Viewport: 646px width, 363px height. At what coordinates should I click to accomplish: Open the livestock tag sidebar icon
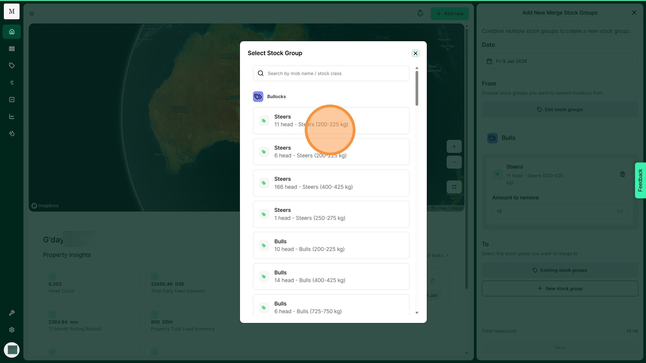(x=12, y=65)
